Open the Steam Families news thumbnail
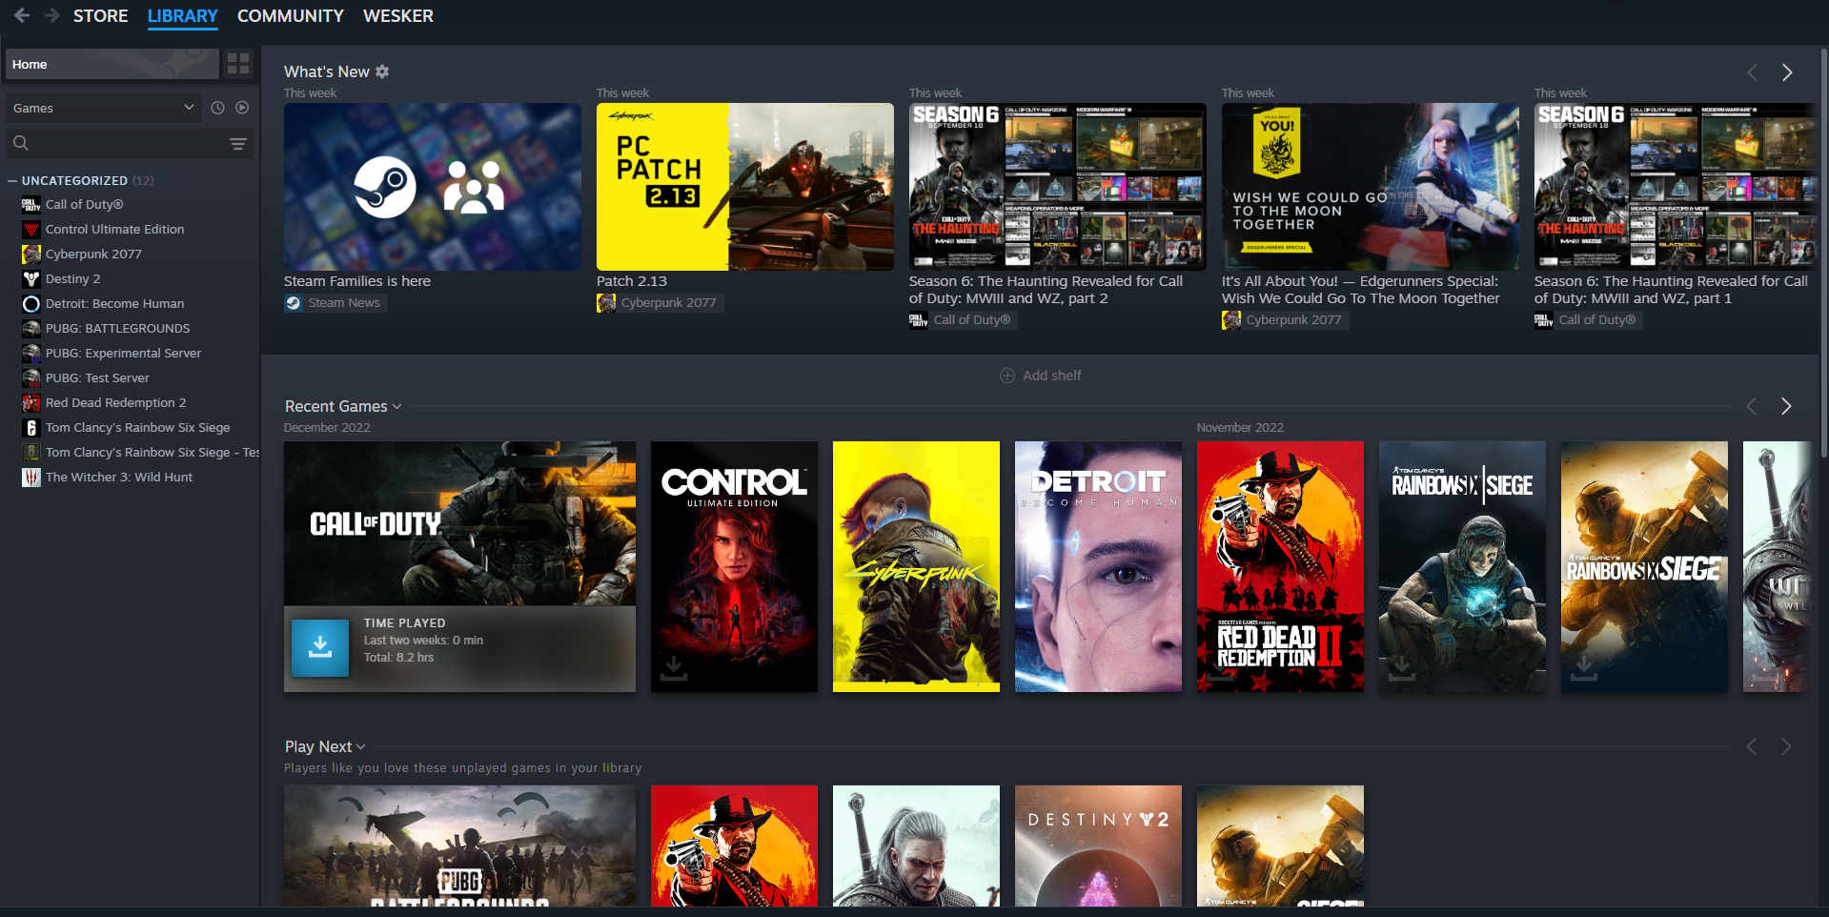This screenshot has width=1829, height=917. click(x=433, y=187)
